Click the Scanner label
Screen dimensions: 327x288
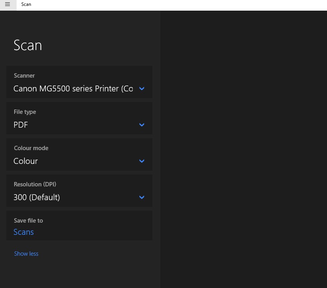[x=24, y=76]
